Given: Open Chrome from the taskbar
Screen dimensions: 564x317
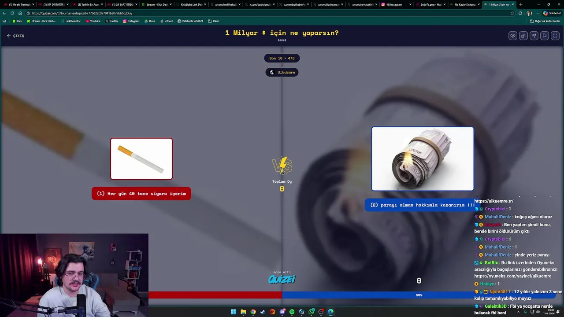Looking at the screenshot, I should [x=253, y=312].
